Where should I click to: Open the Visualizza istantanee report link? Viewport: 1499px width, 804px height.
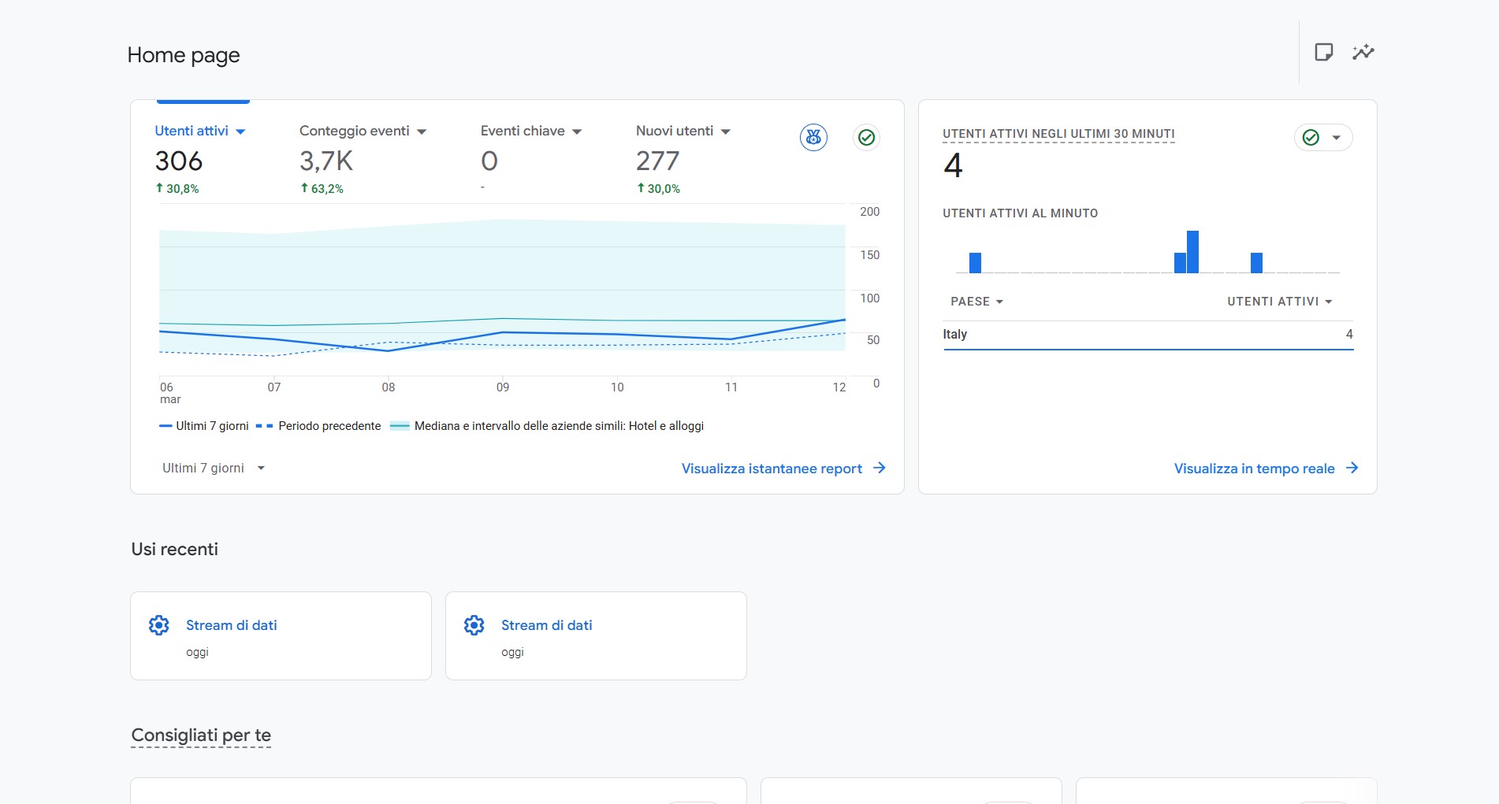click(771, 469)
